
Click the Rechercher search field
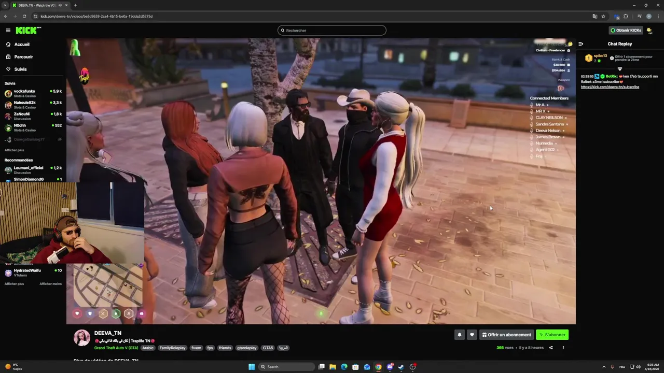[332, 31]
